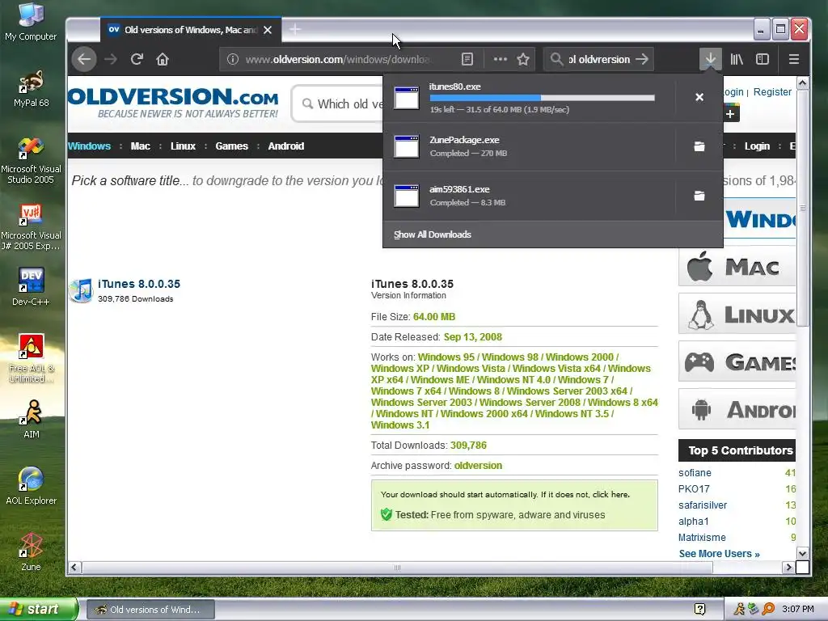Select the AIM desktop icon
828x621 pixels.
(32, 420)
